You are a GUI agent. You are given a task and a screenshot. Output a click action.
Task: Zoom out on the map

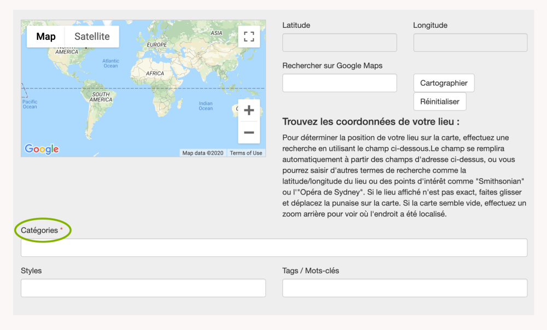point(249,132)
